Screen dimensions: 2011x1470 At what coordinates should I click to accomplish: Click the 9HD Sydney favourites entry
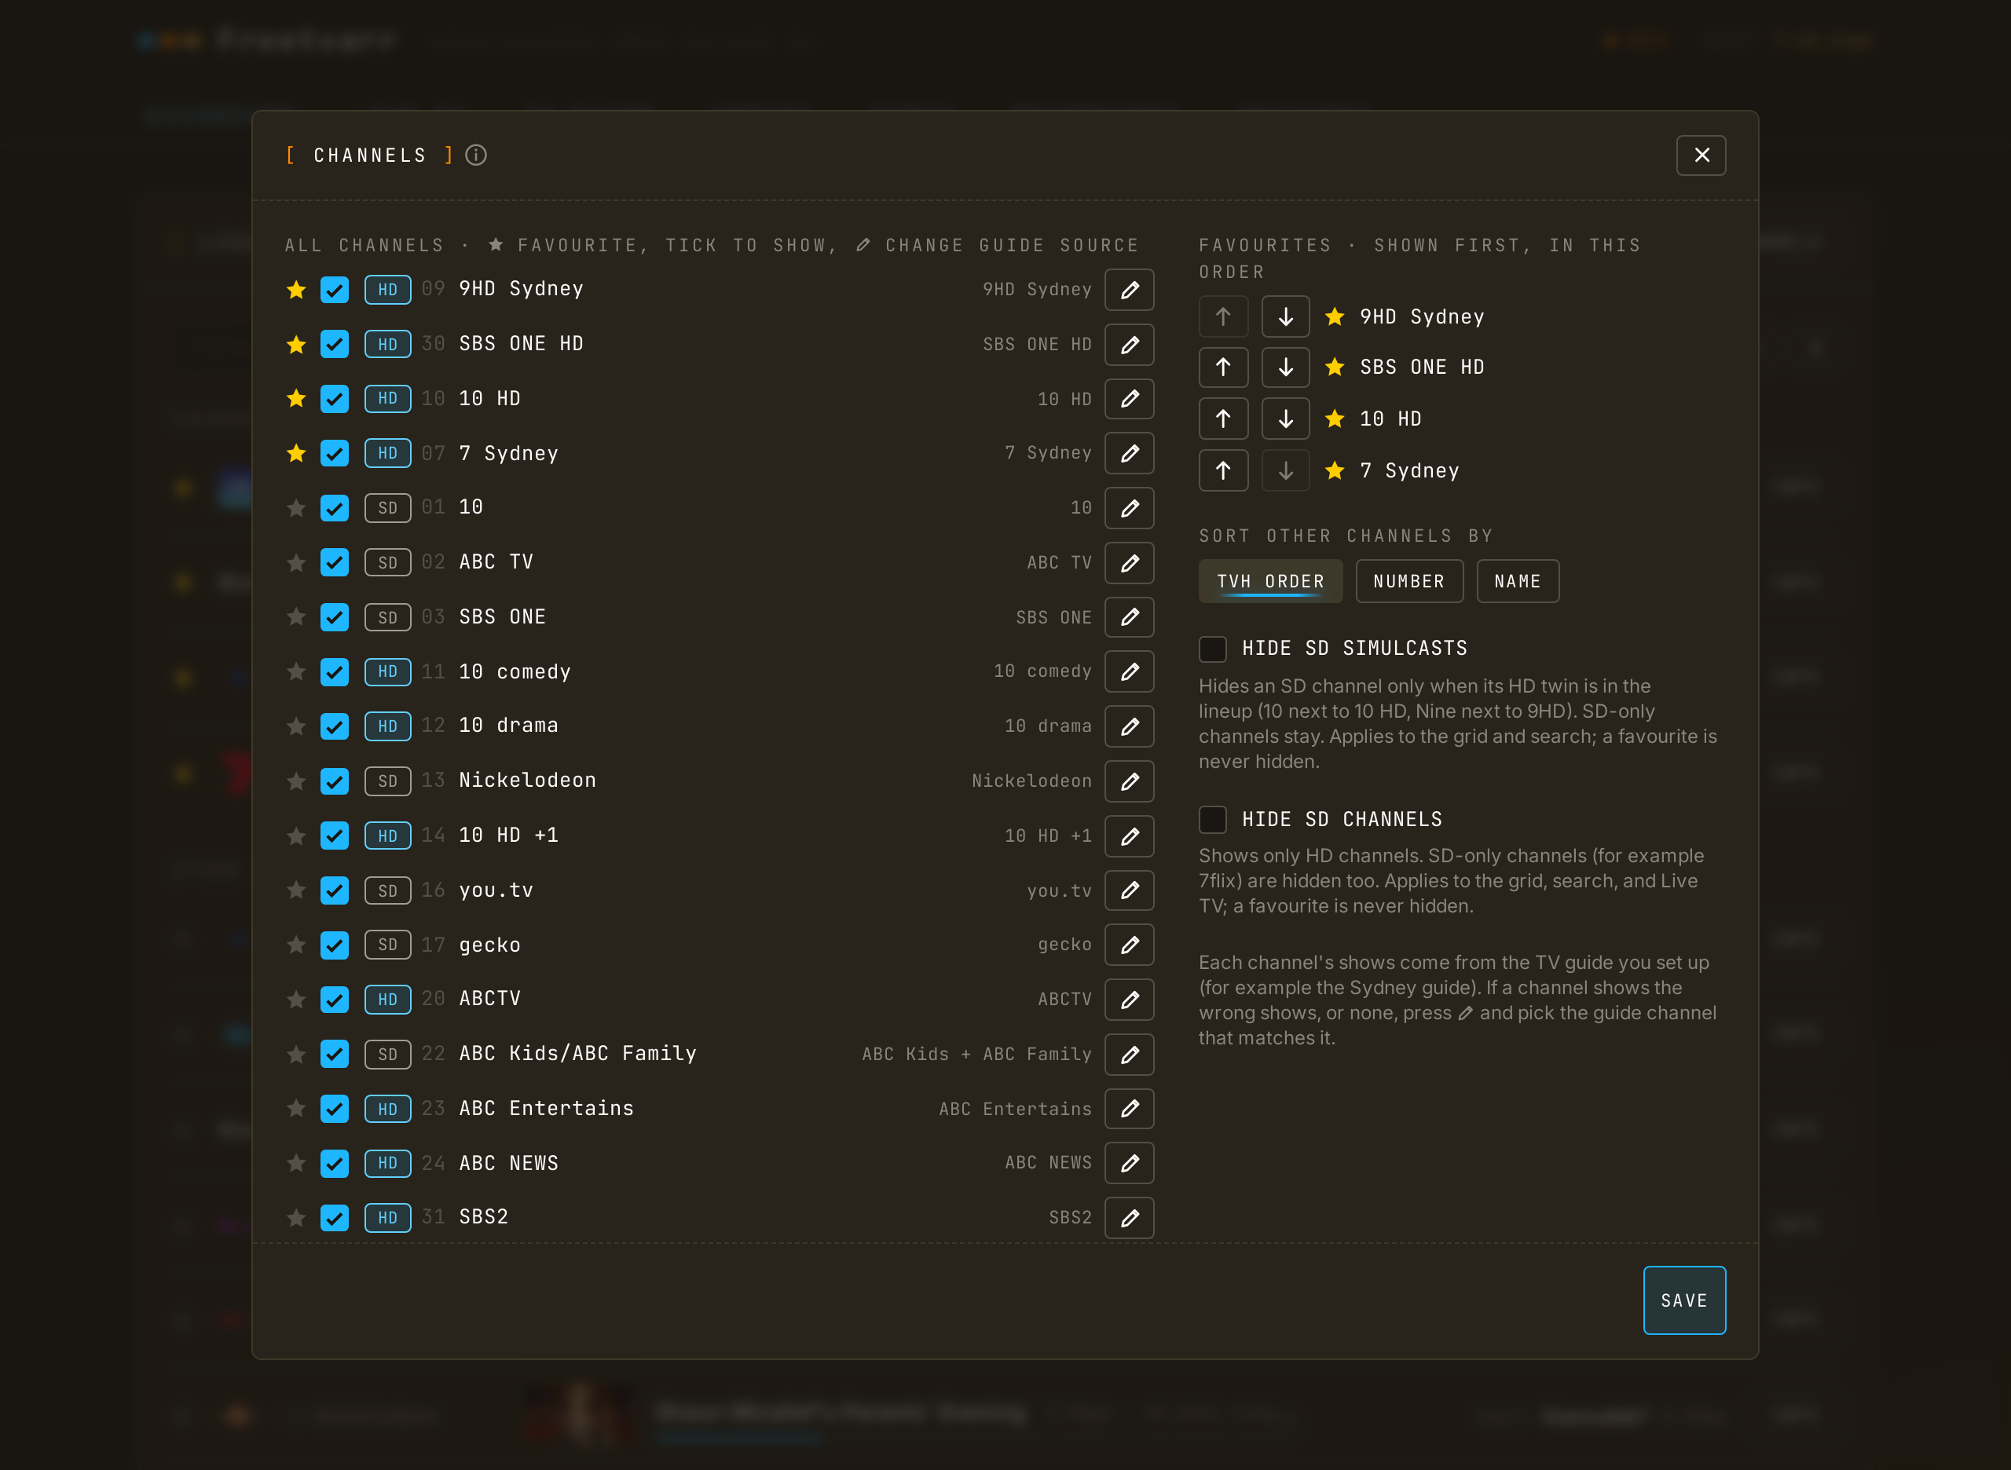click(x=1422, y=316)
